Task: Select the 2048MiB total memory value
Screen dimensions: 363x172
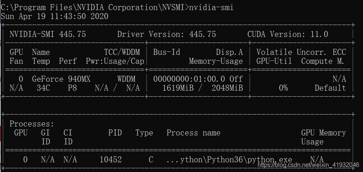Action: (x=227, y=88)
